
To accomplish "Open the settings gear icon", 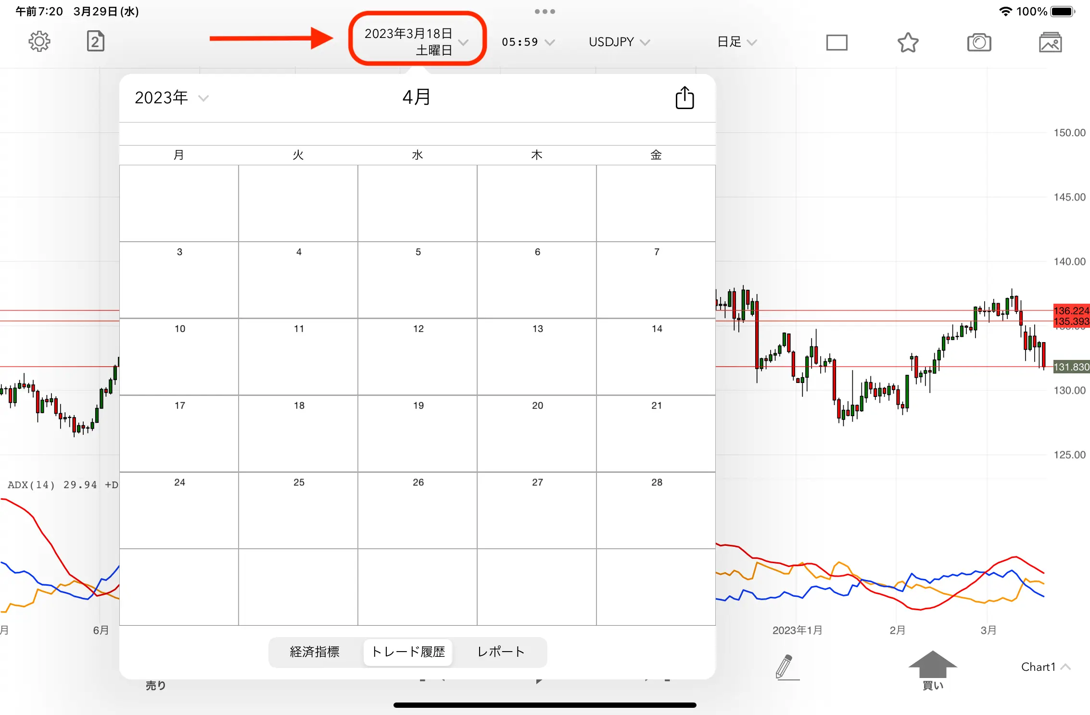I will (x=39, y=42).
